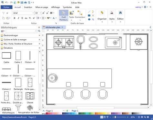Click the zoom-in plus icon in status bar
Screen dimensions: 153x120
(x=128, y=117)
